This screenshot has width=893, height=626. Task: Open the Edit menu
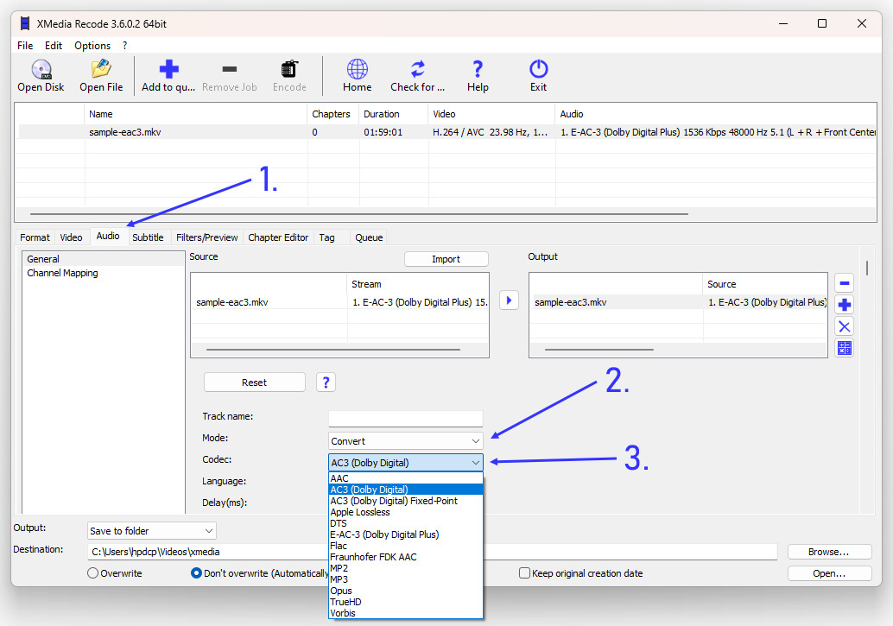click(x=54, y=46)
